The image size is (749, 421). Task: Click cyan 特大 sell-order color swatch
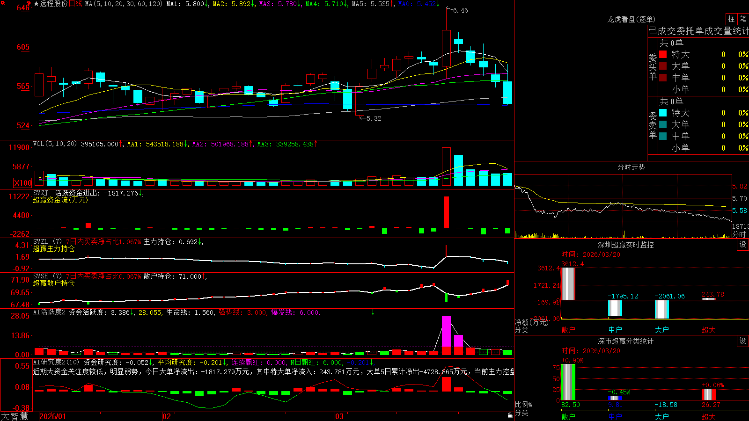click(663, 113)
